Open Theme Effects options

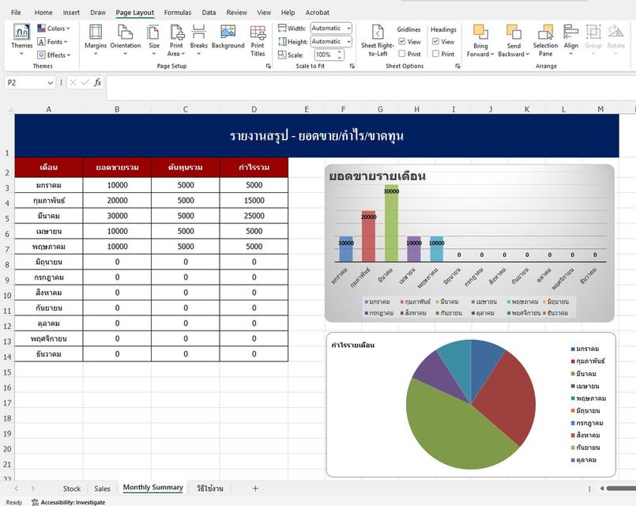(x=54, y=55)
